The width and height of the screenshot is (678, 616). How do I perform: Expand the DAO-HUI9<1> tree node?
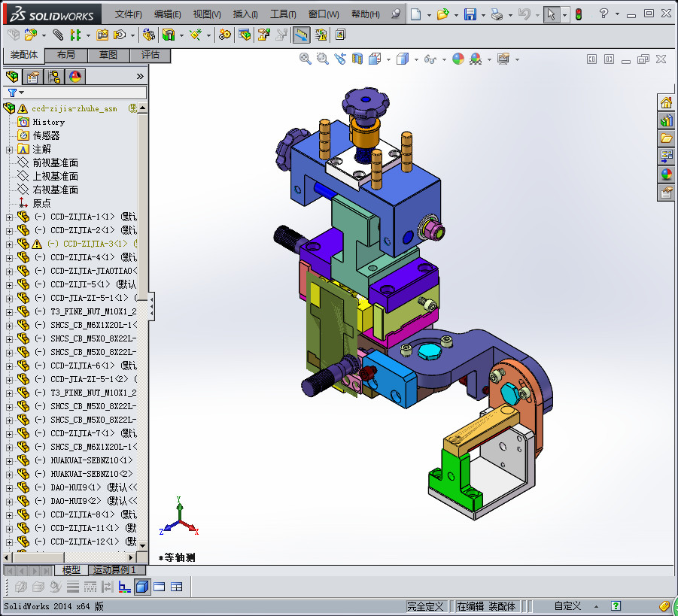[9, 487]
